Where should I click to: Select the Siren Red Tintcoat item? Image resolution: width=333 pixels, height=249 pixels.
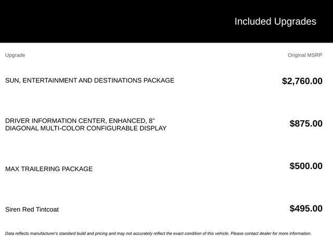(32, 210)
